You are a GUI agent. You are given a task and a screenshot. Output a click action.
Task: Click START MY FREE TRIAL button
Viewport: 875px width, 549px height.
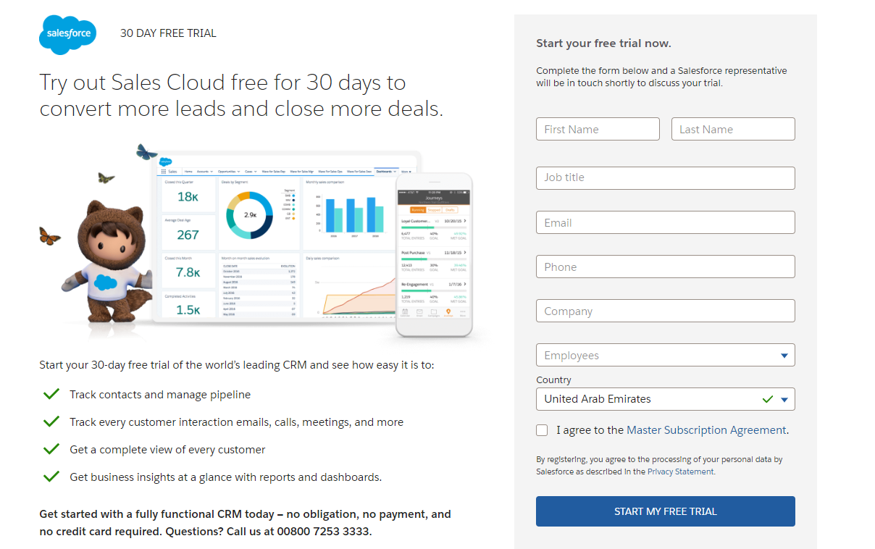[x=666, y=511]
